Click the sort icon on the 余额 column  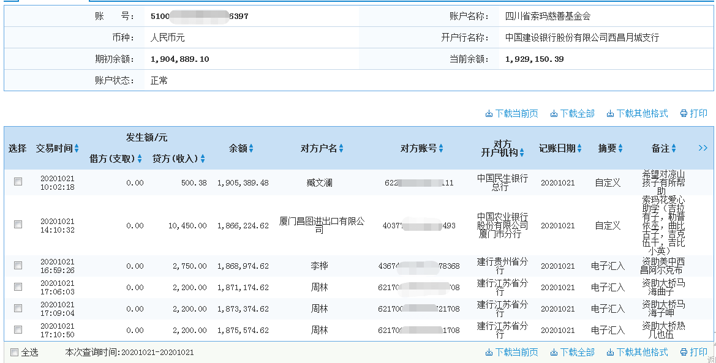click(x=250, y=148)
